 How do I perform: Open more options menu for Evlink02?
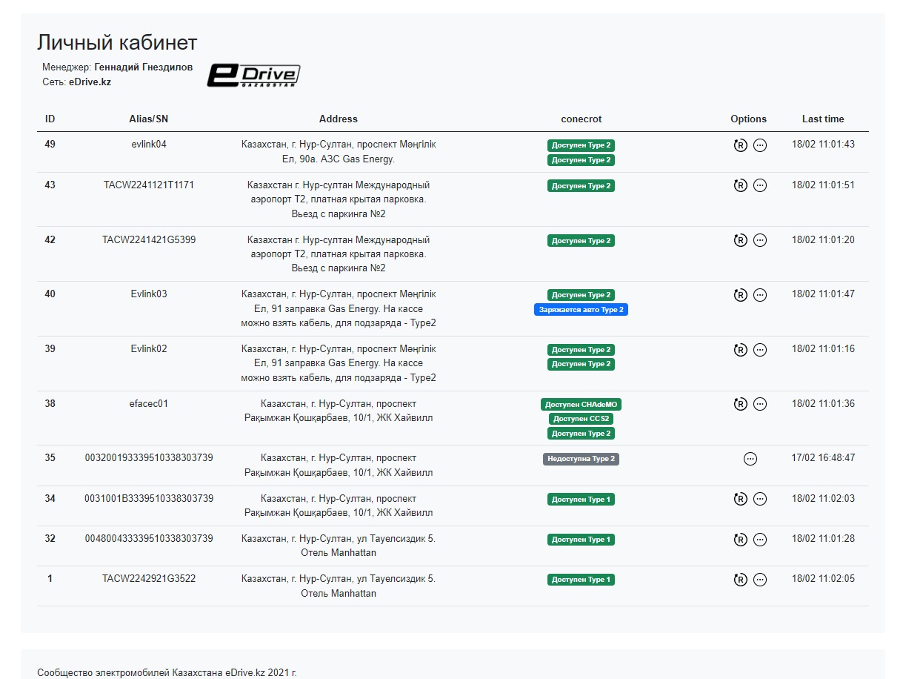click(760, 350)
